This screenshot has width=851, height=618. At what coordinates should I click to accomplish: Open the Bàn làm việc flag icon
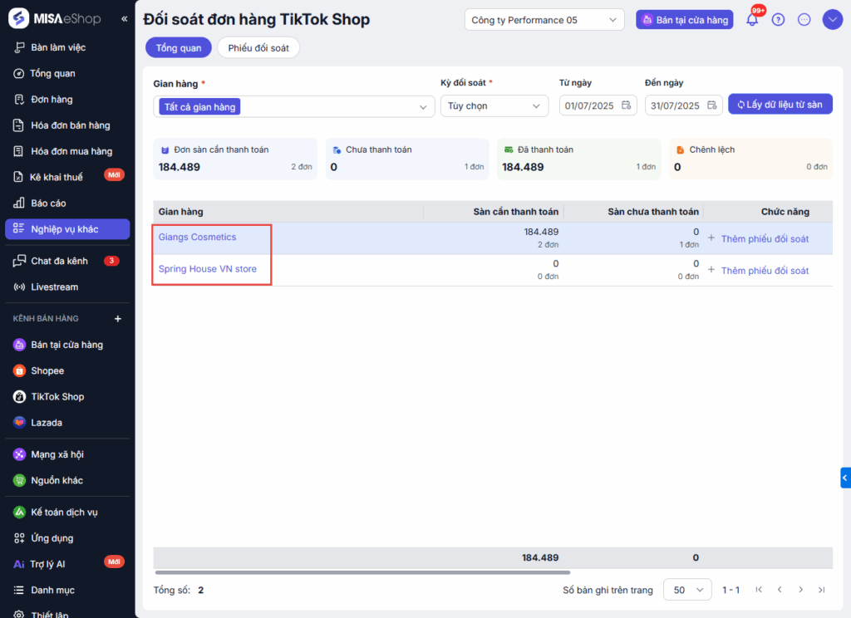tap(19, 47)
